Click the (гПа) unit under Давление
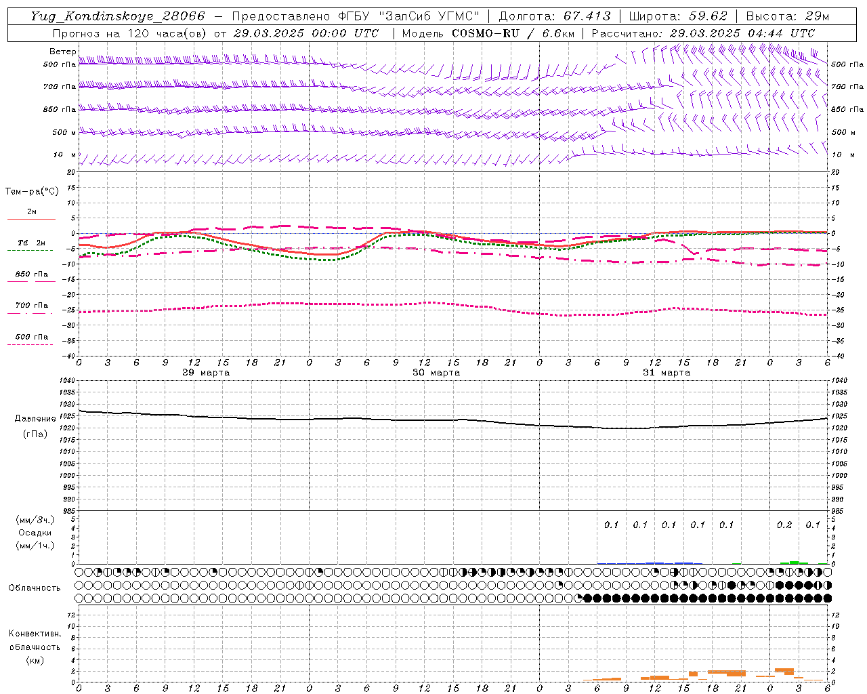The image size is (867, 694). (35, 434)
